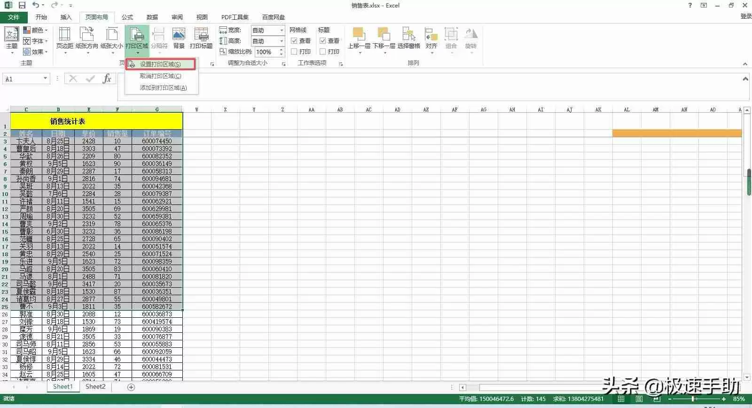The image size is (752, 408).
Task: Open the 高度 height dropdown
Action: click(282, 41)
